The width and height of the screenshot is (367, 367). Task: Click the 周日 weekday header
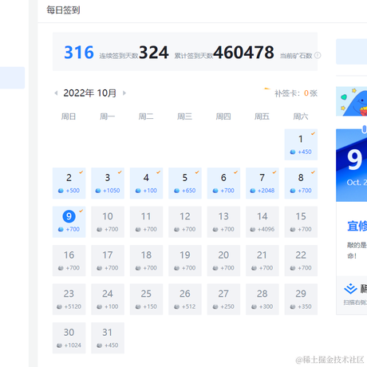69,116
